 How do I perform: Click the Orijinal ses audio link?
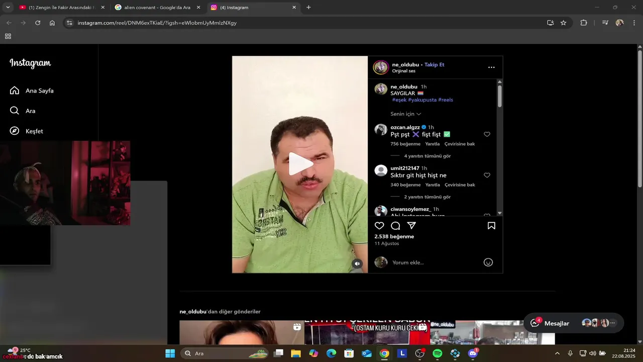coord(403,71)
